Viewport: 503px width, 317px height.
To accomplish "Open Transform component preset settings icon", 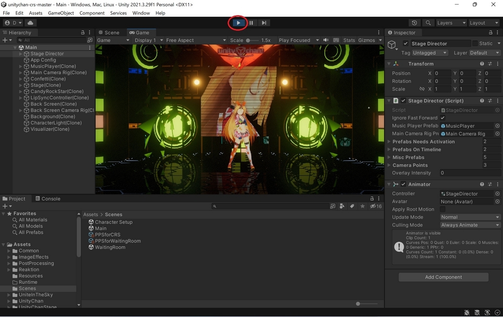I will click(x=490, y=64).
